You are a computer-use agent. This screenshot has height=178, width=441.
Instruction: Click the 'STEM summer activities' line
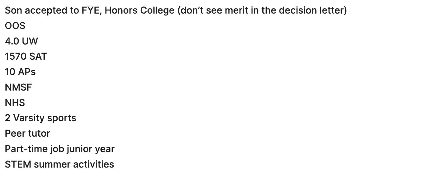click(x=60, y=164)
